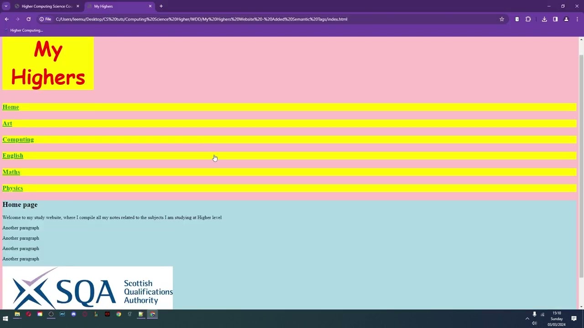Expand the tab search dropdown arrow

6,6
